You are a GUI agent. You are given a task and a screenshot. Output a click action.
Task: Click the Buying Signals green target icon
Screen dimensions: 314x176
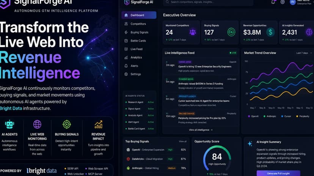[231, 32]
